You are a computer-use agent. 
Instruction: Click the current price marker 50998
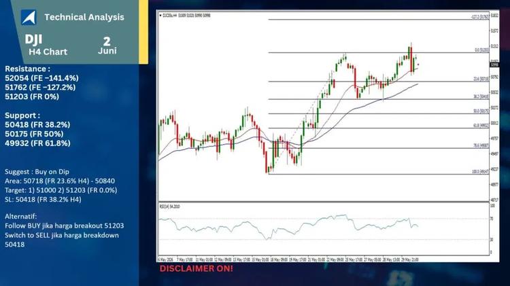(x=494, y=65)
